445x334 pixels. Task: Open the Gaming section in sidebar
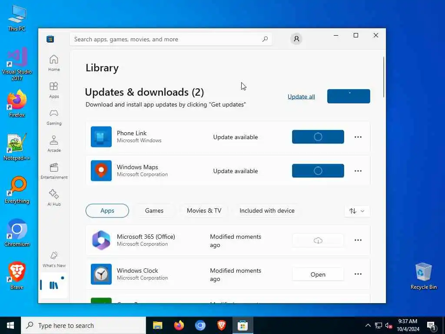tap(54, 117)
